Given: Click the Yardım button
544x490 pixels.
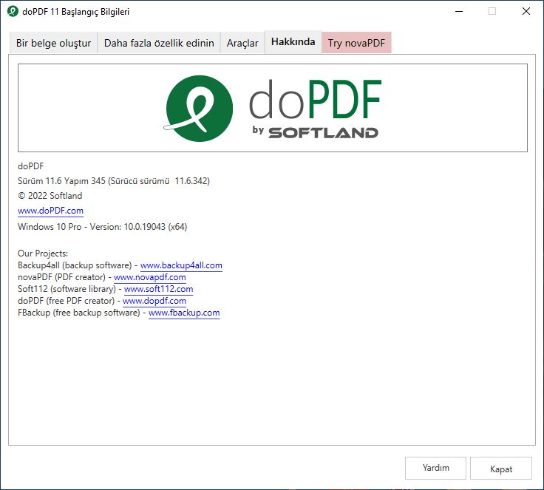Looking at the screenshot, I should pyautogui.click(x=435, y=468).
